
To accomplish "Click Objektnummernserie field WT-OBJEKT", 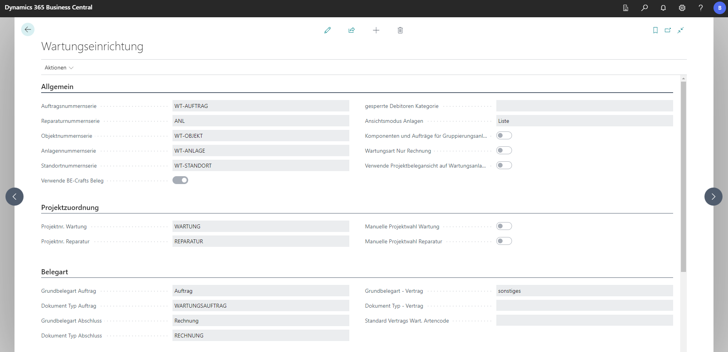I will pos(261,136).
